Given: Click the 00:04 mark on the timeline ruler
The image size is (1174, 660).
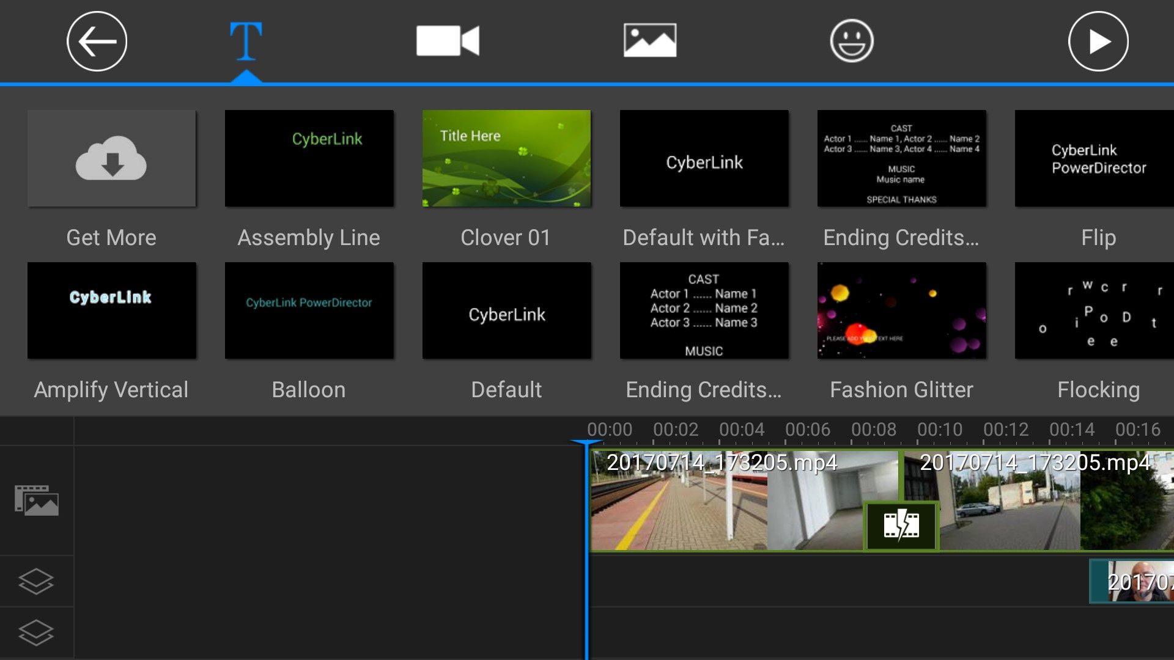Looking at the screenshot, I should pyautogui.click(x=742, y=430).
